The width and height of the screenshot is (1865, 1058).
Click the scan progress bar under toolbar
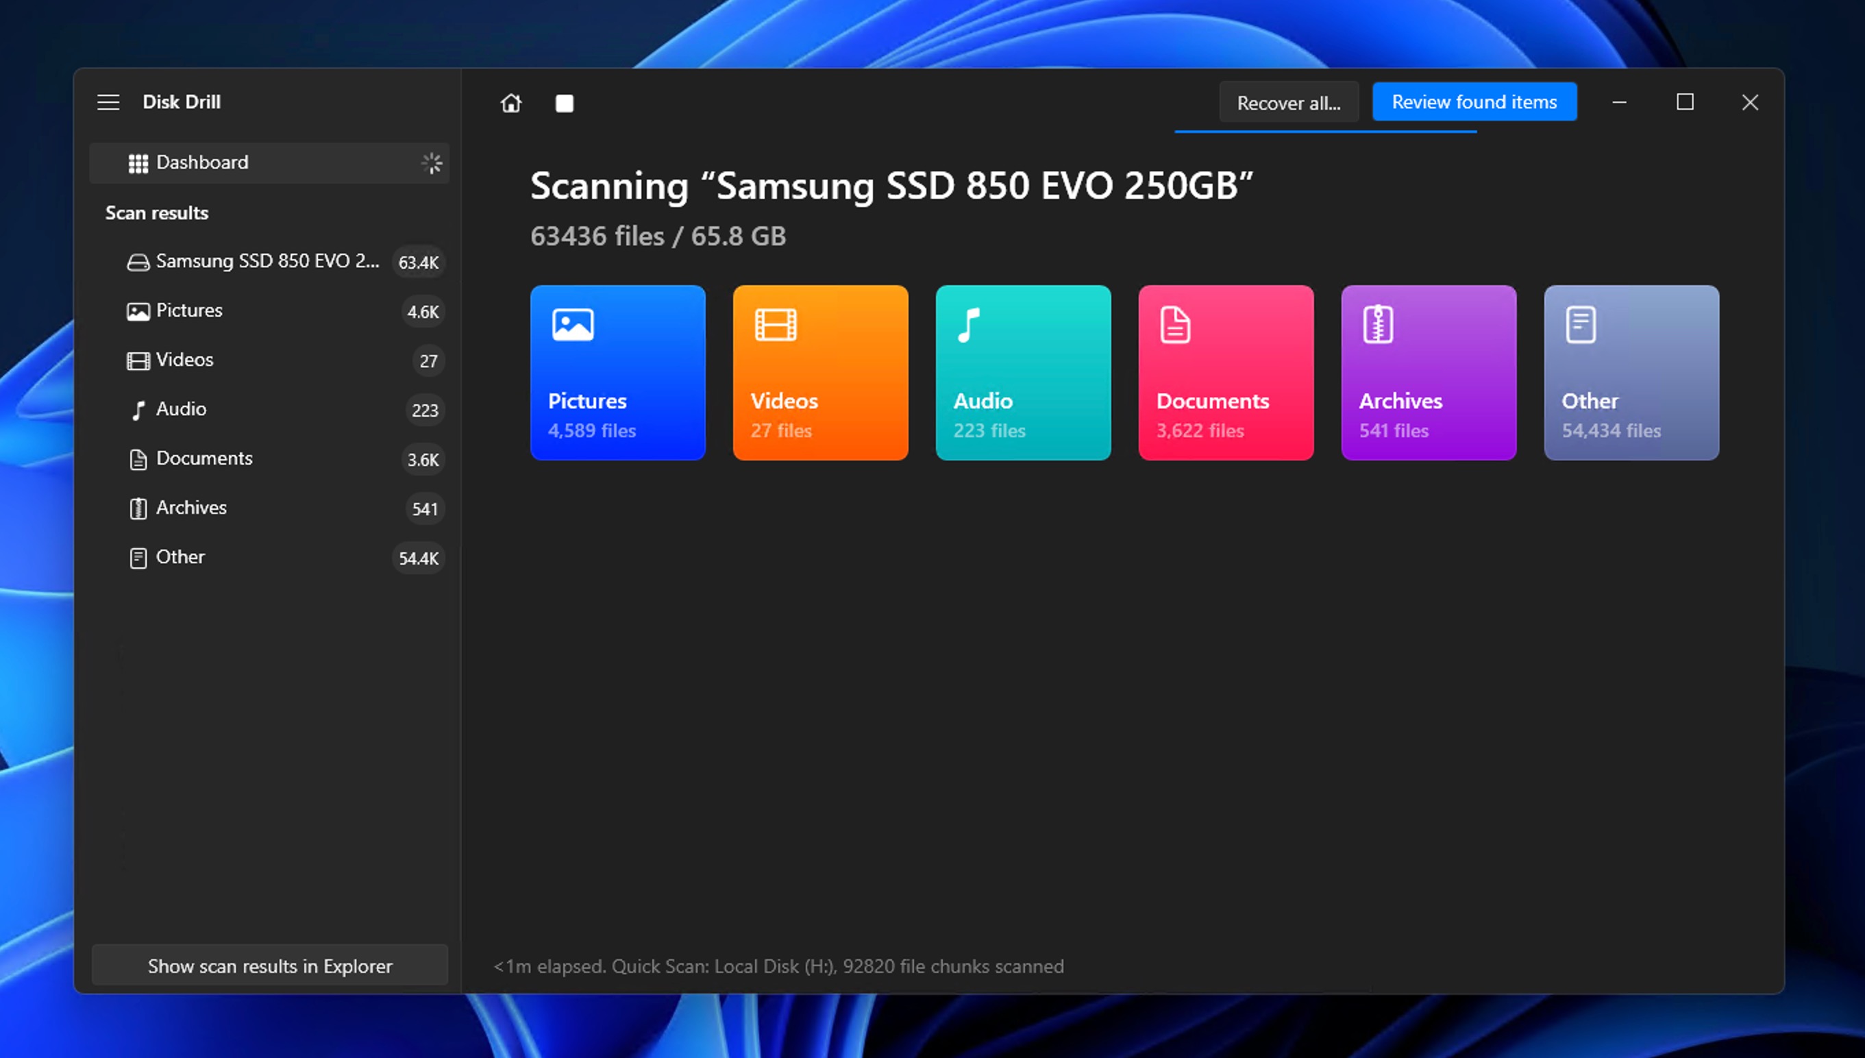1325,132
